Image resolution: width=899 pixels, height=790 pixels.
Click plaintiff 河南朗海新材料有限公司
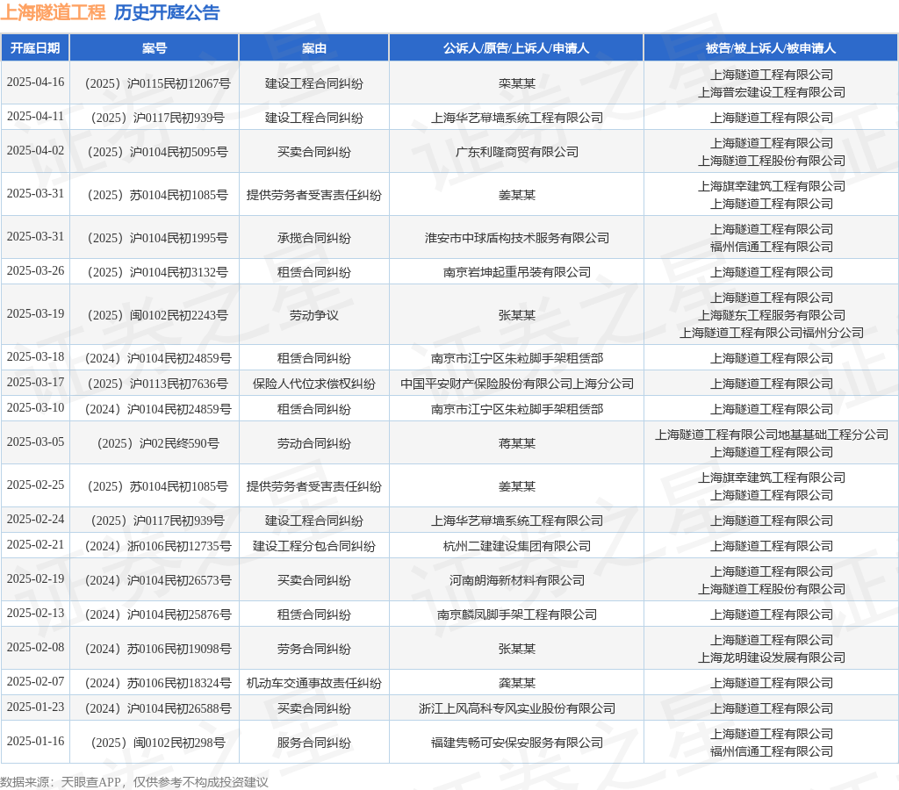516,580
